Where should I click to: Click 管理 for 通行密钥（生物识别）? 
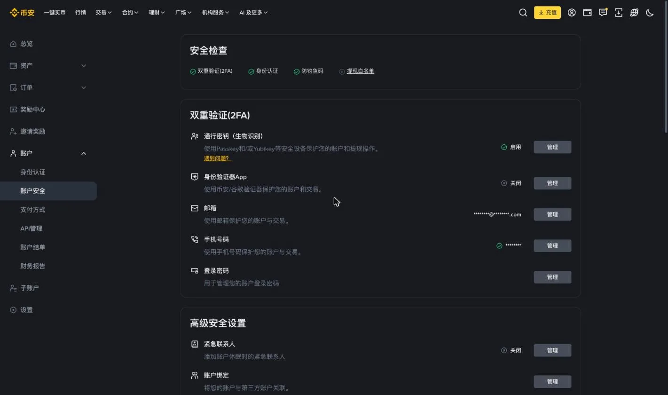pyautogui.click(x=552, y=147)
